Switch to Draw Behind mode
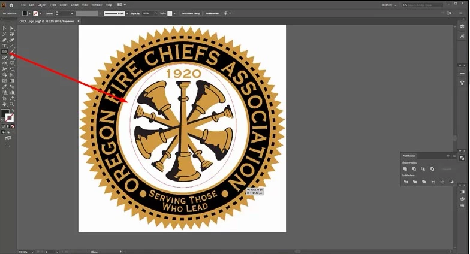The height and width of the screenshot is (254, 470). [8, 132]
